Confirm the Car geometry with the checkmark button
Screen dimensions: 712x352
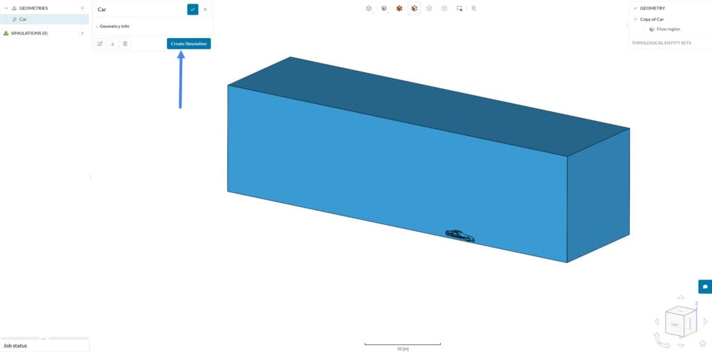pos(193,9)
